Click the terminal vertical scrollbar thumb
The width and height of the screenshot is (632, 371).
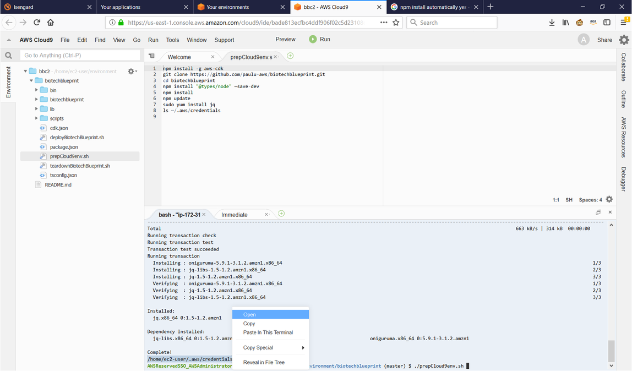612,351
